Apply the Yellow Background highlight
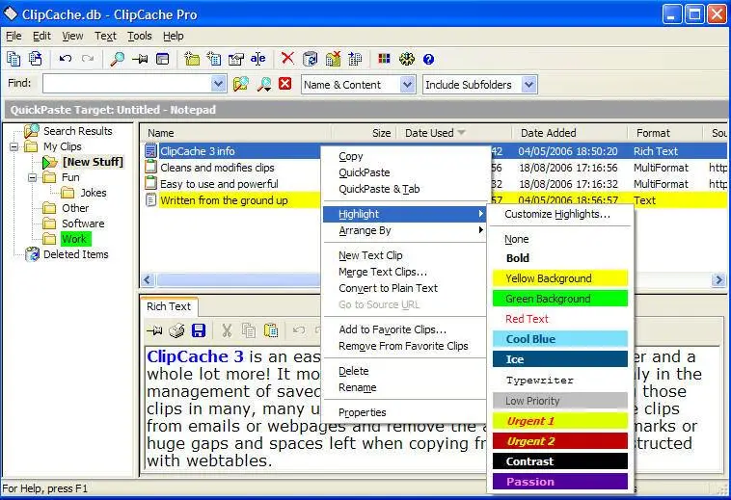Image resolution: width=731 pixels, height=500 pixels. tap(560, 278)
